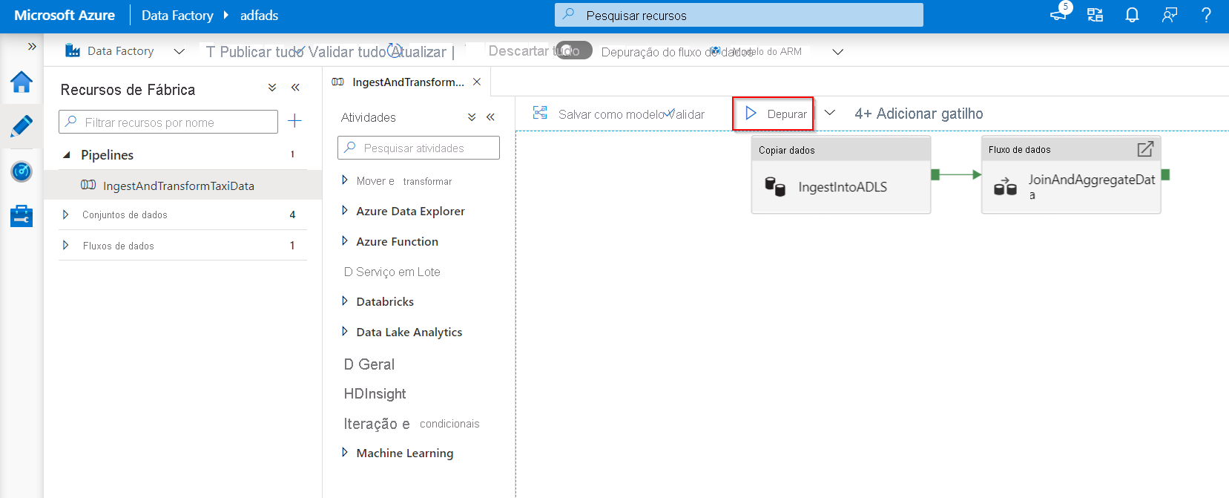Open the feedback person icon

point(1170,15)
